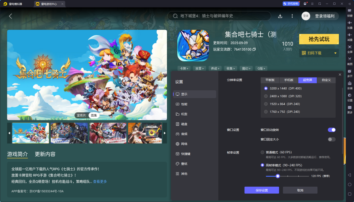
Task: Open the 养成 tag chip
Action: coord(215,68)
